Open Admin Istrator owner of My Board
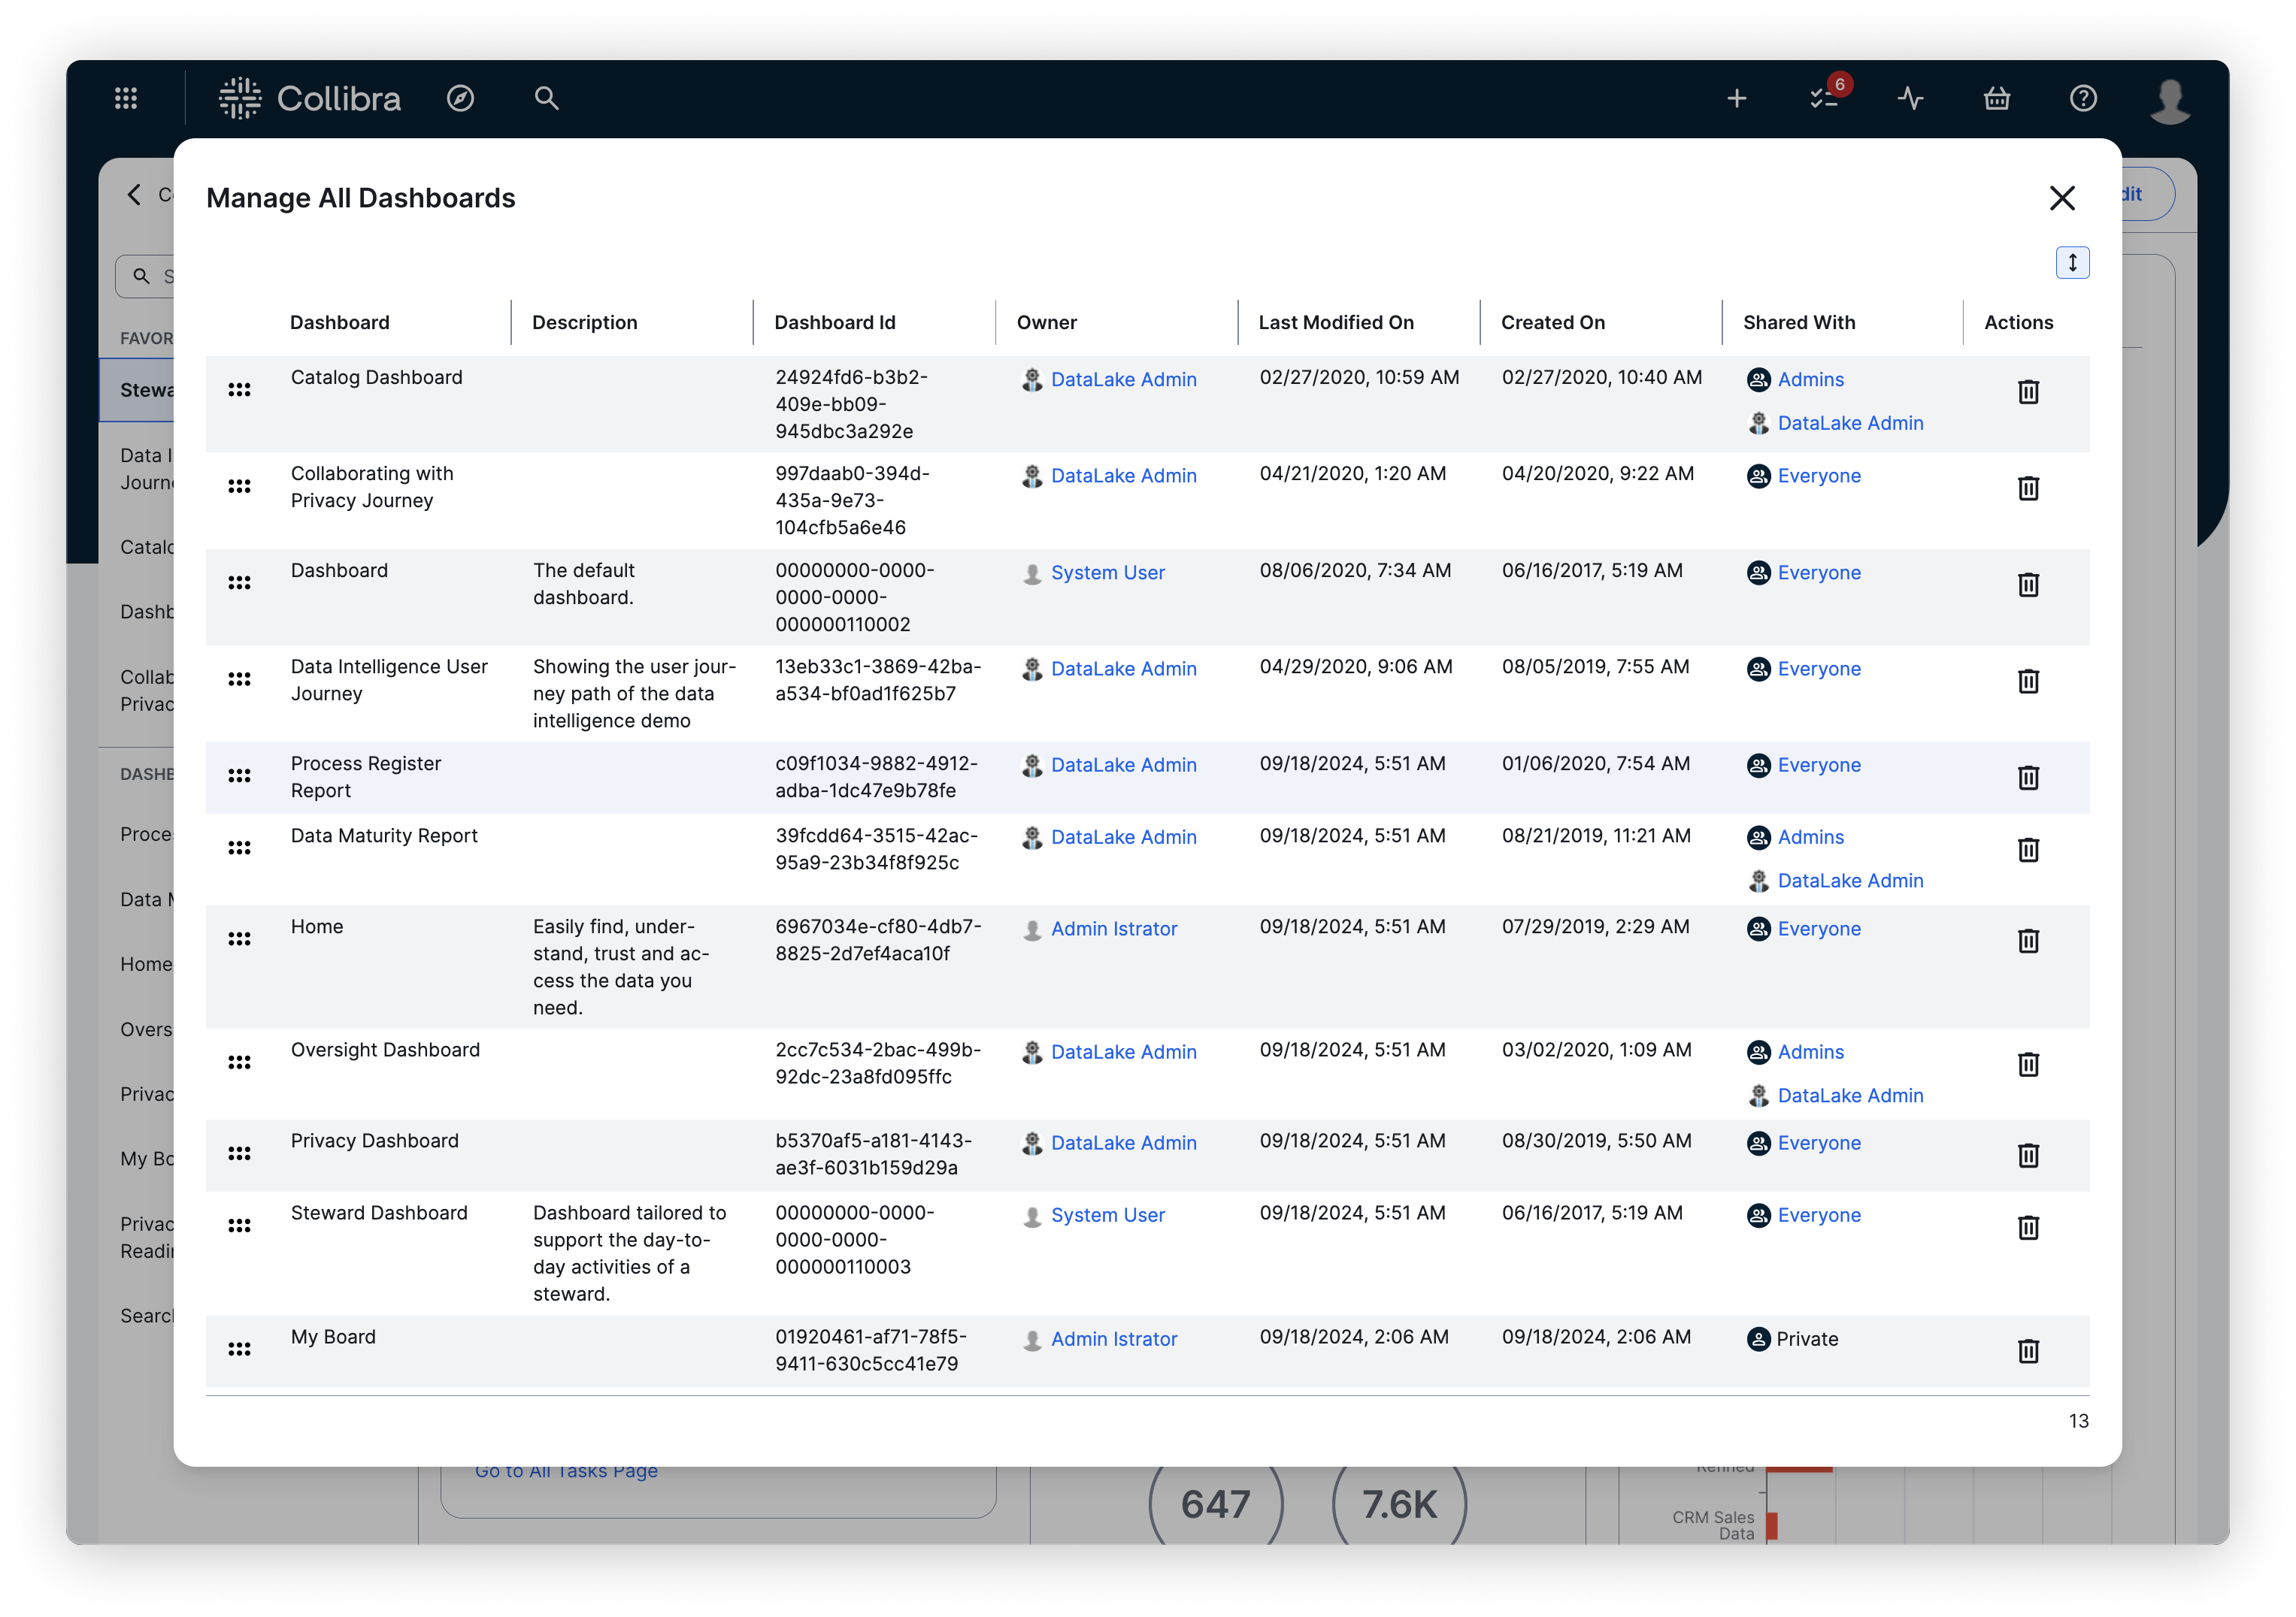2296x1617 pixels. pos(1114,1339)
